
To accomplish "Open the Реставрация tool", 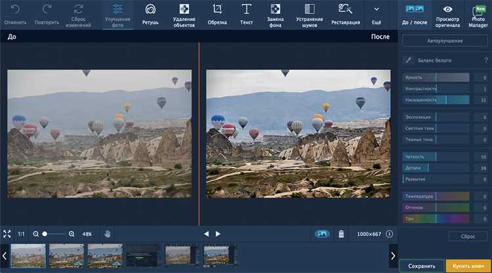I will pyautogui.click(x=346, y=15).
